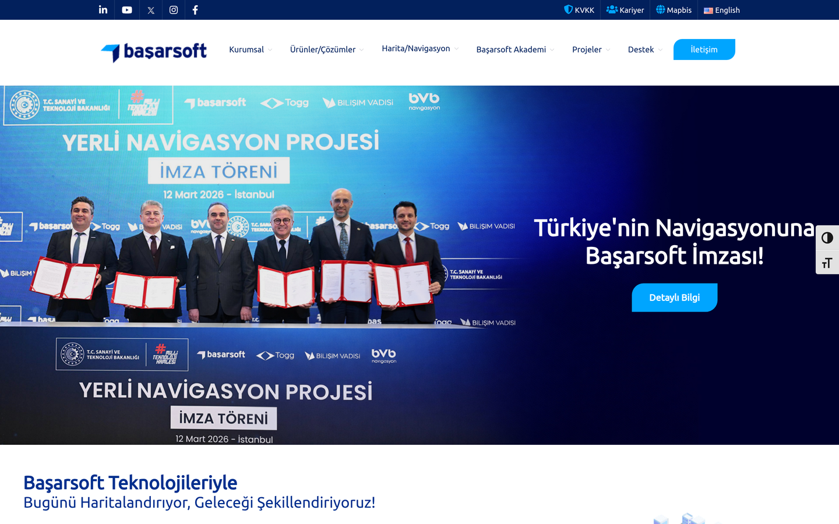Open the YouTube channel icon
This screenshot has width=839, height=524.
pos(127,10)
